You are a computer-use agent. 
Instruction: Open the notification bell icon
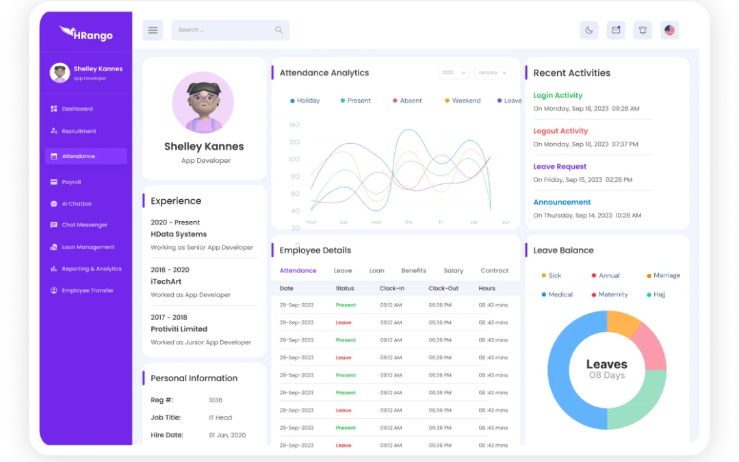click(x=643, y=30)
